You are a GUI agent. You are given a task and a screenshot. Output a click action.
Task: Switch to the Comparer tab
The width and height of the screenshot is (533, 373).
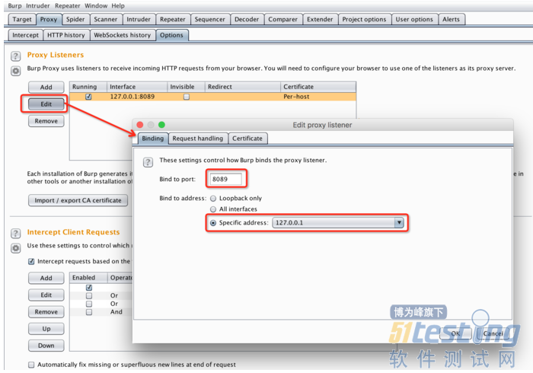(x=282, y=19)
